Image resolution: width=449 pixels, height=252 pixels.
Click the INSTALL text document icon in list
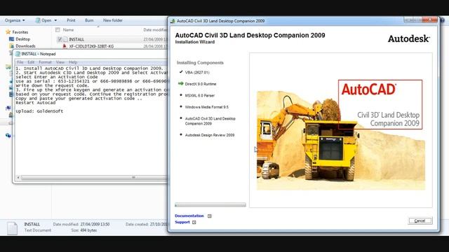(65, 39)
